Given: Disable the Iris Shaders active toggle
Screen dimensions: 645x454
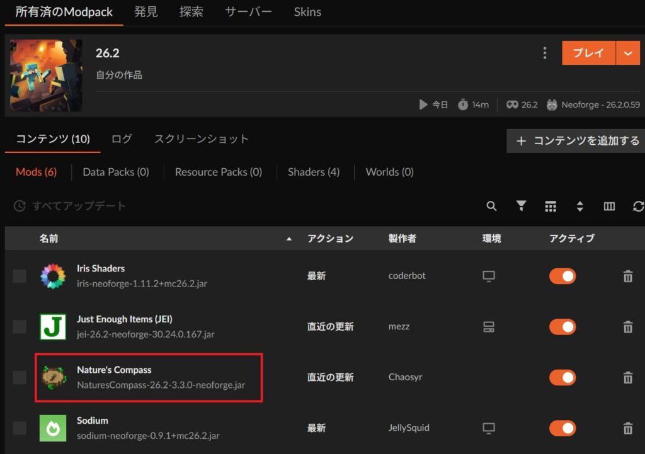Looking at the screenshot, I should (562, 276).
